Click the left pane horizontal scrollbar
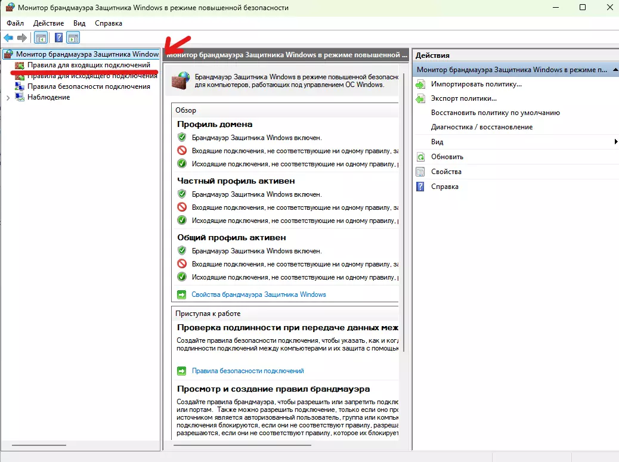The width and height of the screenshot is (619, 462). tap(39, 445)
